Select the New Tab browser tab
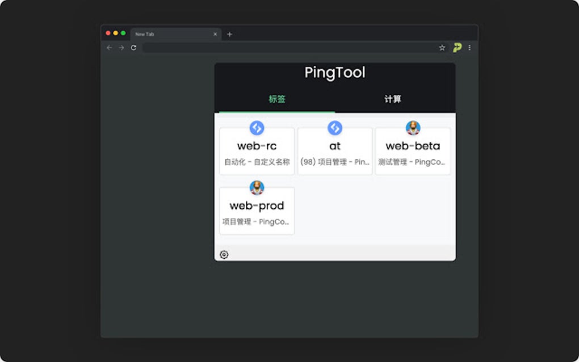The image size is (579, 362). [x=176, y=34]
